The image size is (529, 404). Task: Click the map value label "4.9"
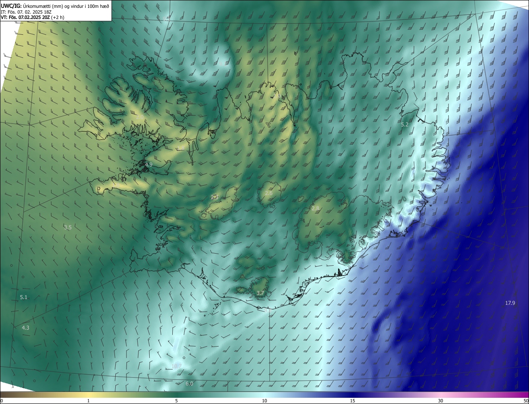(x=149, y=164)
